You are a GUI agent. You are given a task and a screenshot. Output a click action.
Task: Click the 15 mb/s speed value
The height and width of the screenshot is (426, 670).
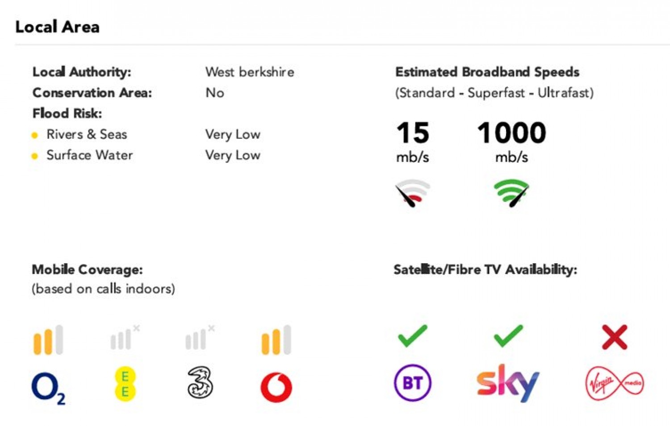413,141
